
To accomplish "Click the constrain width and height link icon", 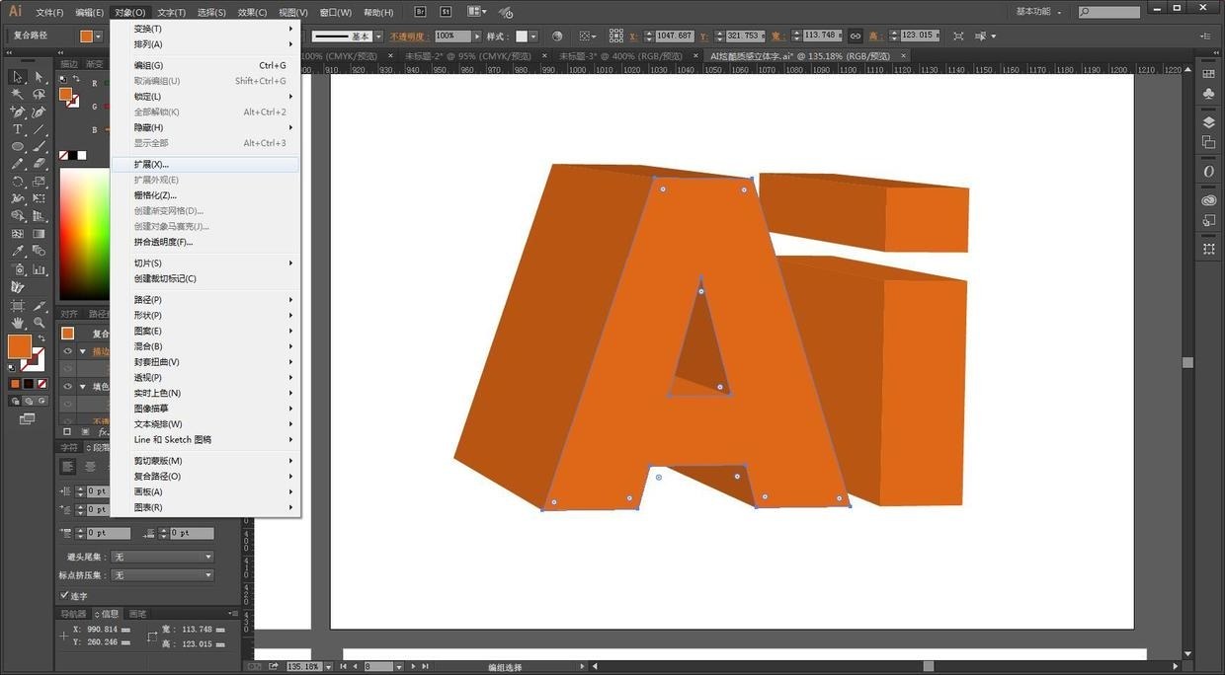I will pyautogui.click(x=856, y=36).
